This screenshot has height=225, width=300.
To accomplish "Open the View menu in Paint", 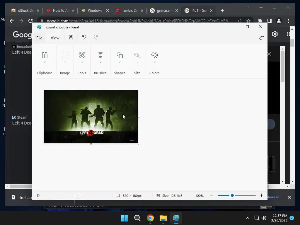I will 55,38.
